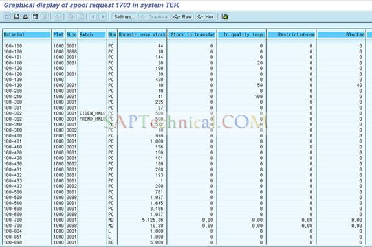This screenshot has width=372, height=247.
Task: Click unrestricted stock value 420
Action: [x=159, y=80]
